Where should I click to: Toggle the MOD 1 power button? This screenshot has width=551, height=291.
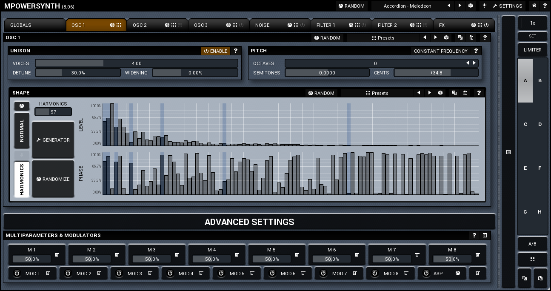pos(17,274)
